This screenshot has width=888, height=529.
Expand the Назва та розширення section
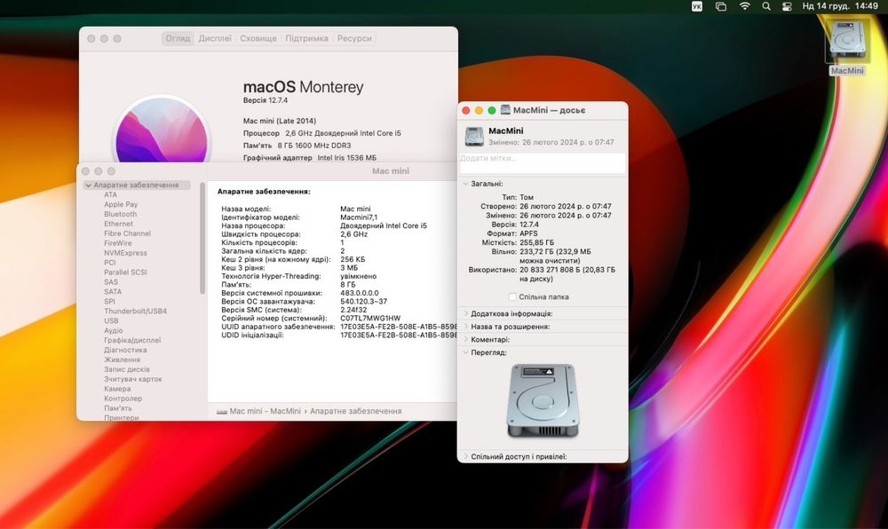click(x=465, y=327)
